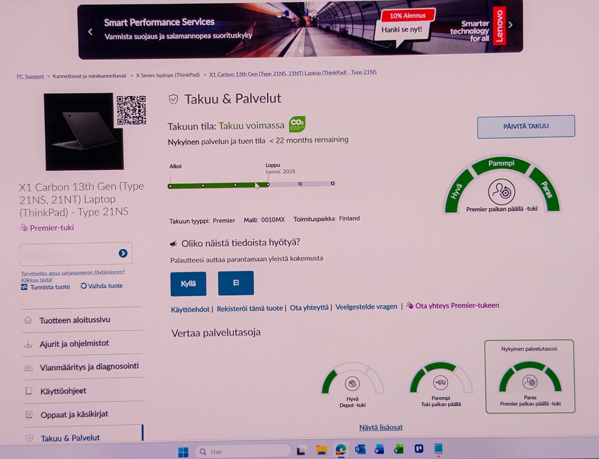Click the taskbar Hae search box
The image size is (599, 459).
pyautogui.click(x=243, y=452)
